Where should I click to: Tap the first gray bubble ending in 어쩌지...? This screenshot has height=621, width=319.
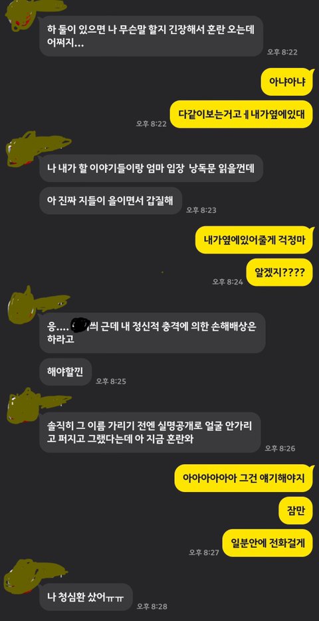click(x=151, y=36)
